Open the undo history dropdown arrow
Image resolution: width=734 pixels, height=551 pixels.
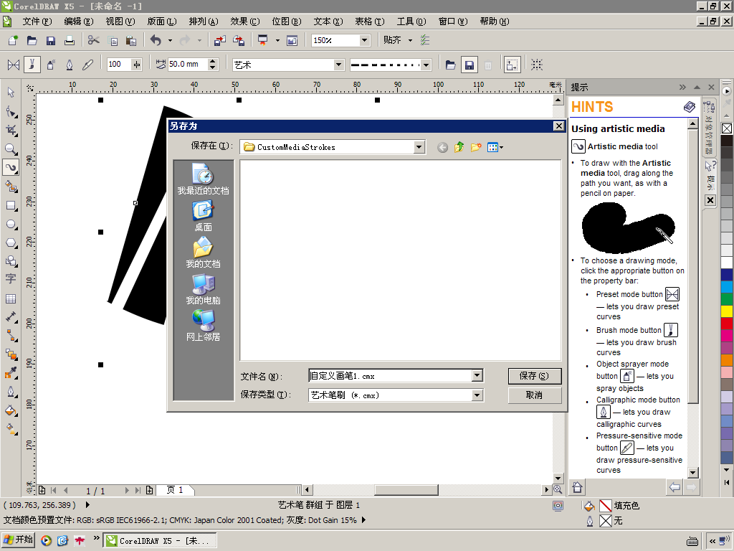pyautogui.click(x=170, y=40)
